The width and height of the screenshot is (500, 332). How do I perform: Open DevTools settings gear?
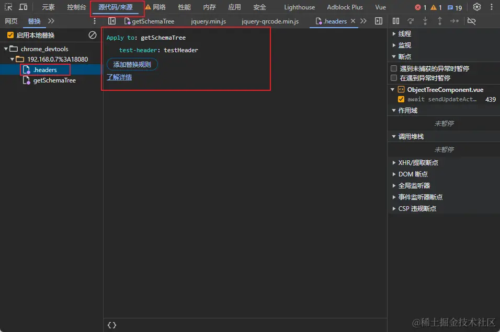point(476,7)
